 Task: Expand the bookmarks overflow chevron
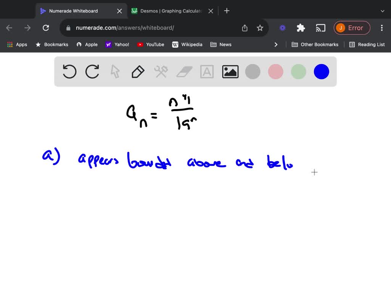click(276, 44)
